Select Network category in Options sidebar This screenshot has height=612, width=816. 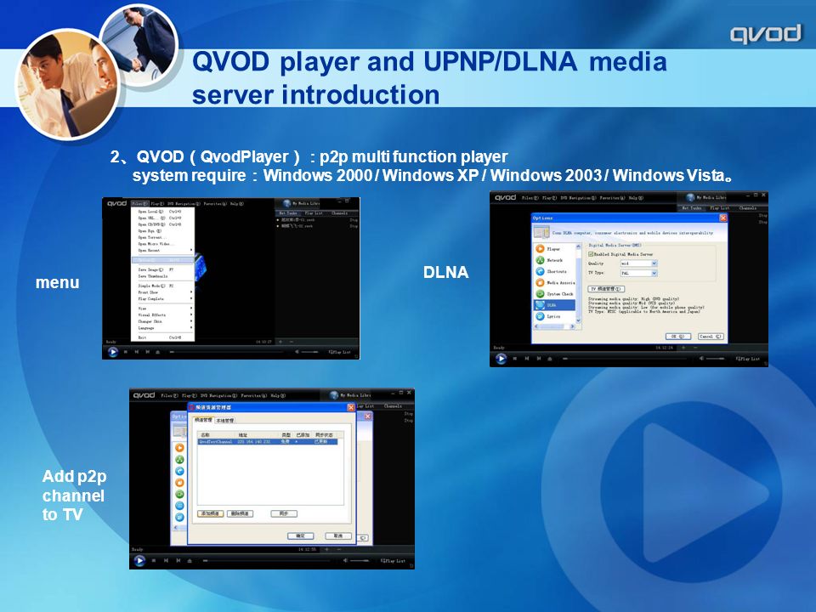click(555, 260)
